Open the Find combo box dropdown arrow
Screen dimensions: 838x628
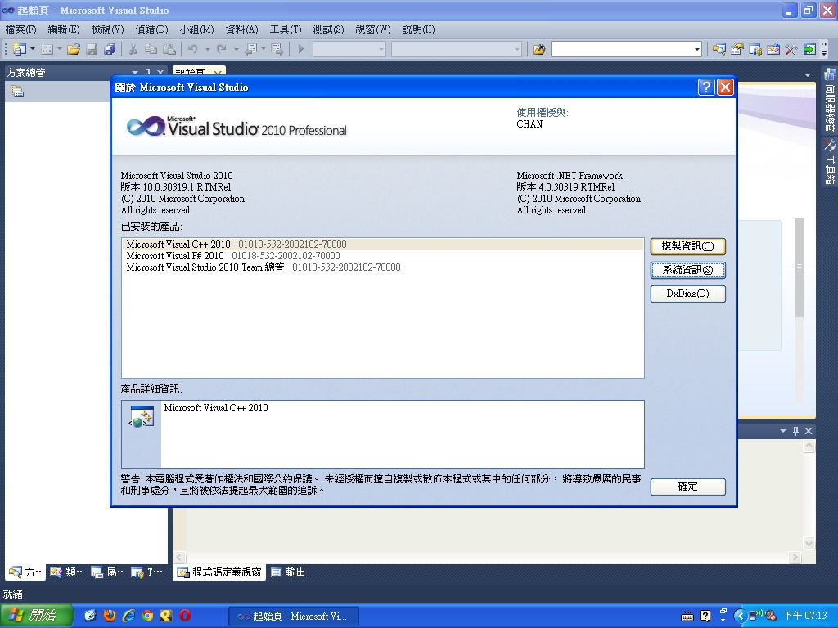[696, 49]
